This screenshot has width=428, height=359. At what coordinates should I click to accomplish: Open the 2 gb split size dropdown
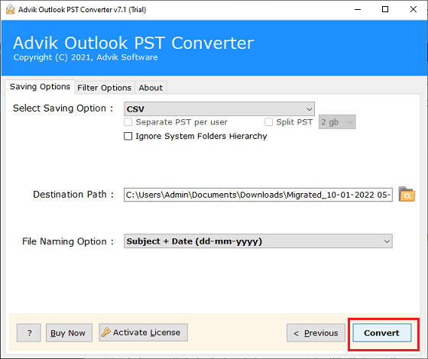(337, 121)
